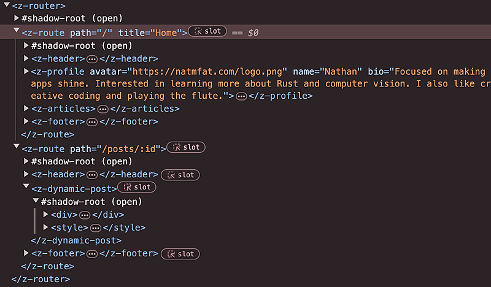Viewport: 491px width, 287px height.
Task: Collapse the z-router root element
Action: point(6,6)
